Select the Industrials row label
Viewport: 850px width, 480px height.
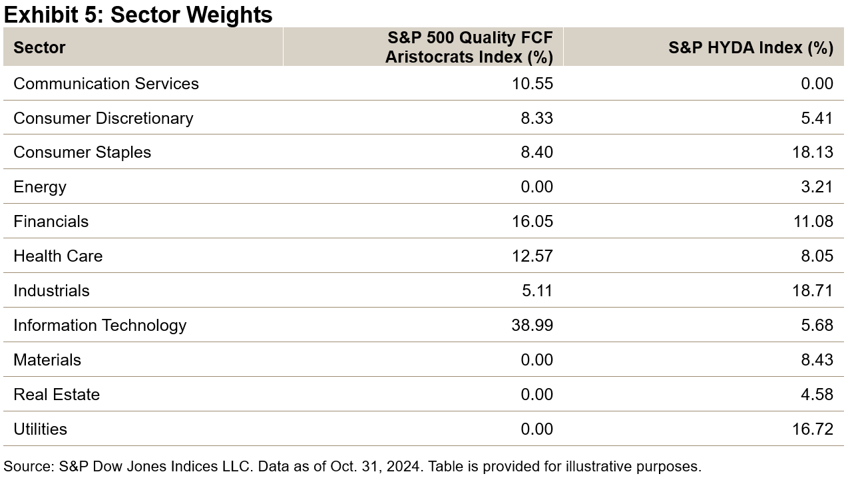[x=51, y=291]
